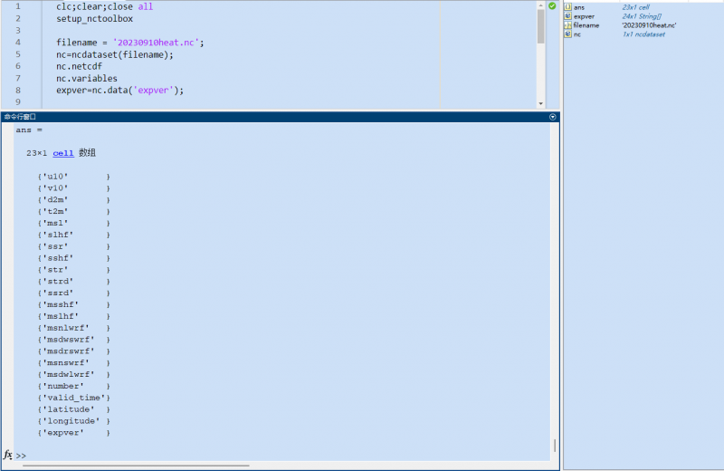Click the green code analyzer status indicator
This screenshot has width=724, height=471.
point(552,6)
